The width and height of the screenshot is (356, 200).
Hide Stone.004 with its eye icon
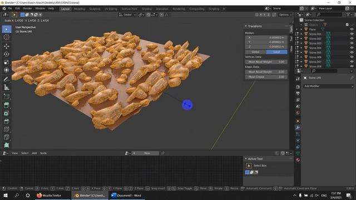pos(352,48)
